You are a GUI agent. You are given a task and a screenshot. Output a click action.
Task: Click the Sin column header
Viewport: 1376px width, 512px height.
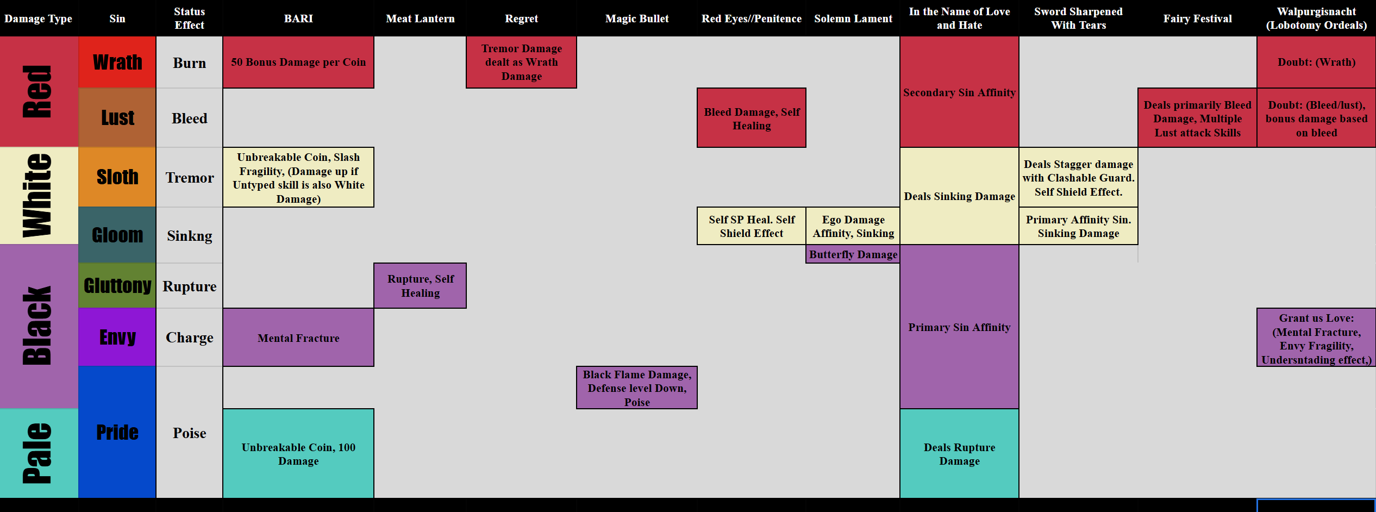point(117,18)
